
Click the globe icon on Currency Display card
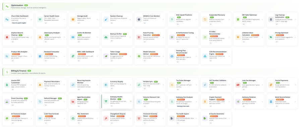click(106, 85)
